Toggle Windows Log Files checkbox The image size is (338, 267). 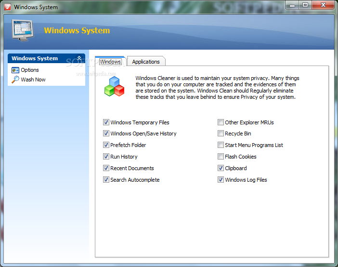point(221,180)
